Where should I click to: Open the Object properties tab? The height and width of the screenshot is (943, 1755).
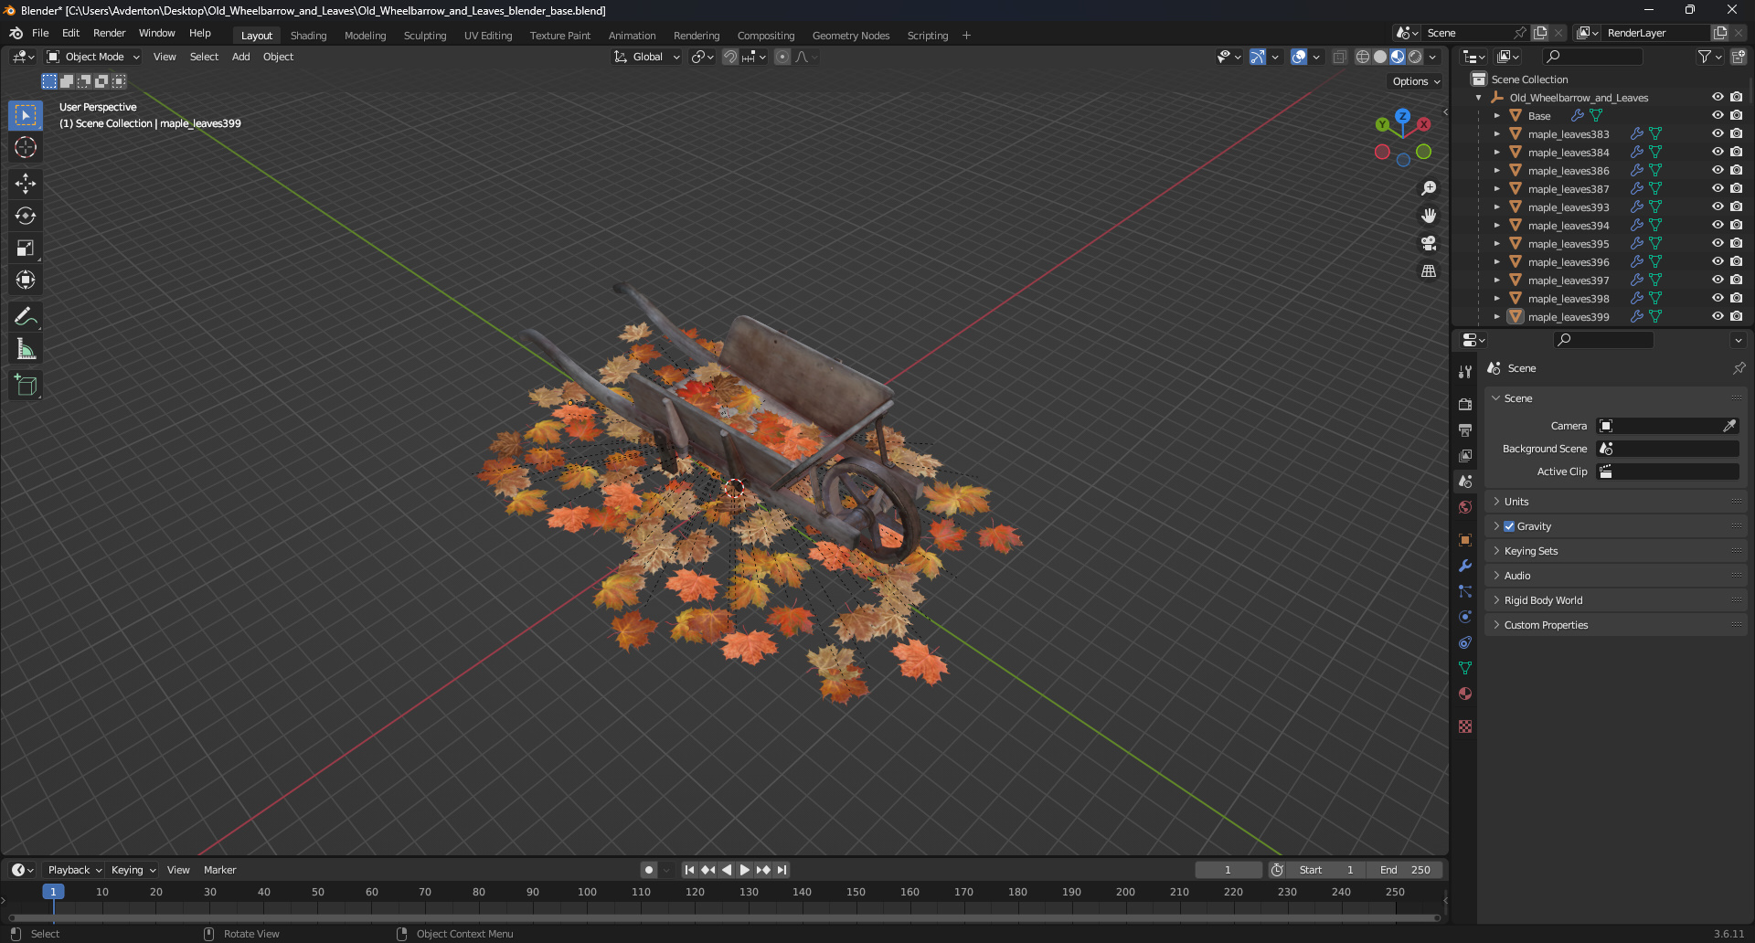[1465, 540]
